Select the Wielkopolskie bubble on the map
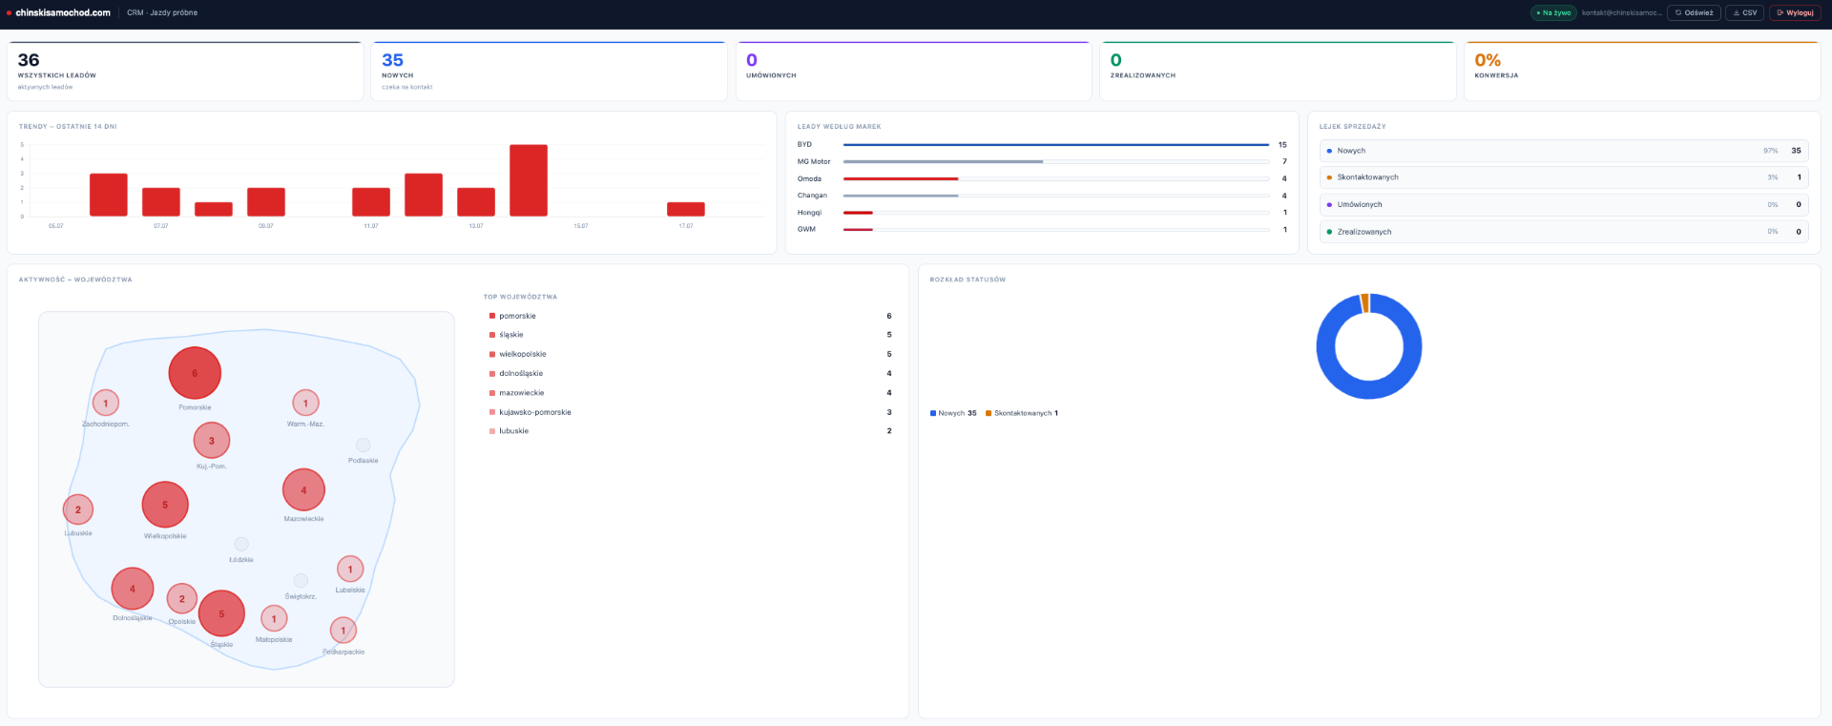The width and height of the screenshot is (1832, 726). click(165, 505)
